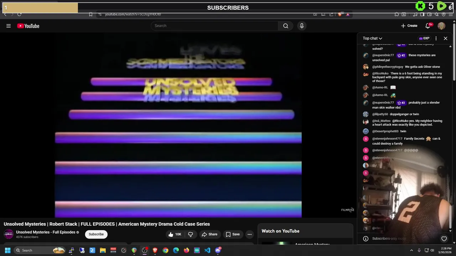
Task: Click the Share button
Action: click(x=209, y=234)
